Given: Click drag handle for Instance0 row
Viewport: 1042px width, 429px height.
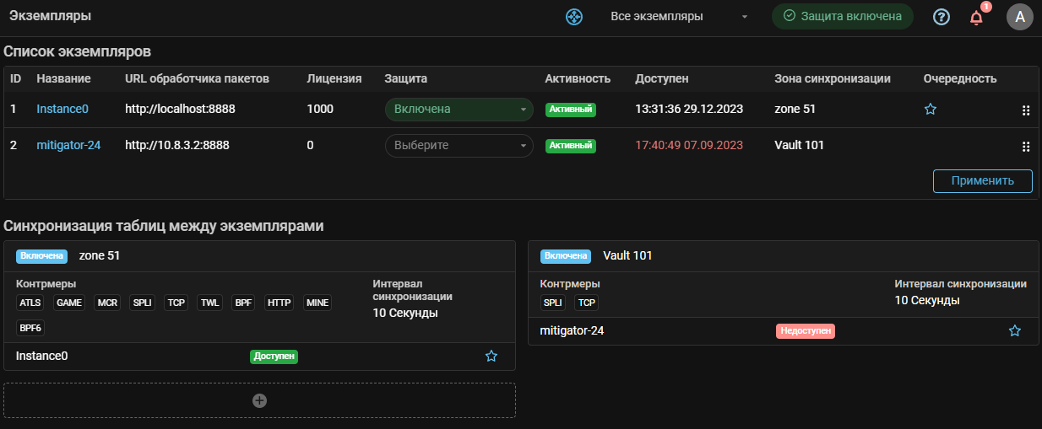Looking at the screenshot, I should [1026, 110].
